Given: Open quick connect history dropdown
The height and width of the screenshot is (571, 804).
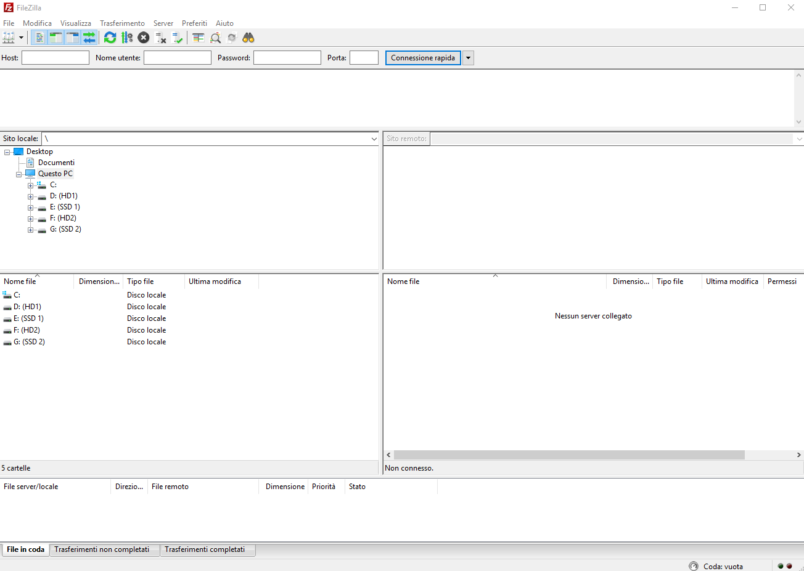Looking at the screenshot, I should [468, 58].
